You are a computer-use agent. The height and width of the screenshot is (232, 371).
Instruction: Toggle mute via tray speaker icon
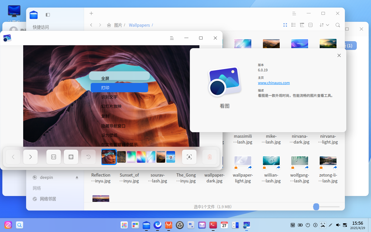[x=338, y=225]
